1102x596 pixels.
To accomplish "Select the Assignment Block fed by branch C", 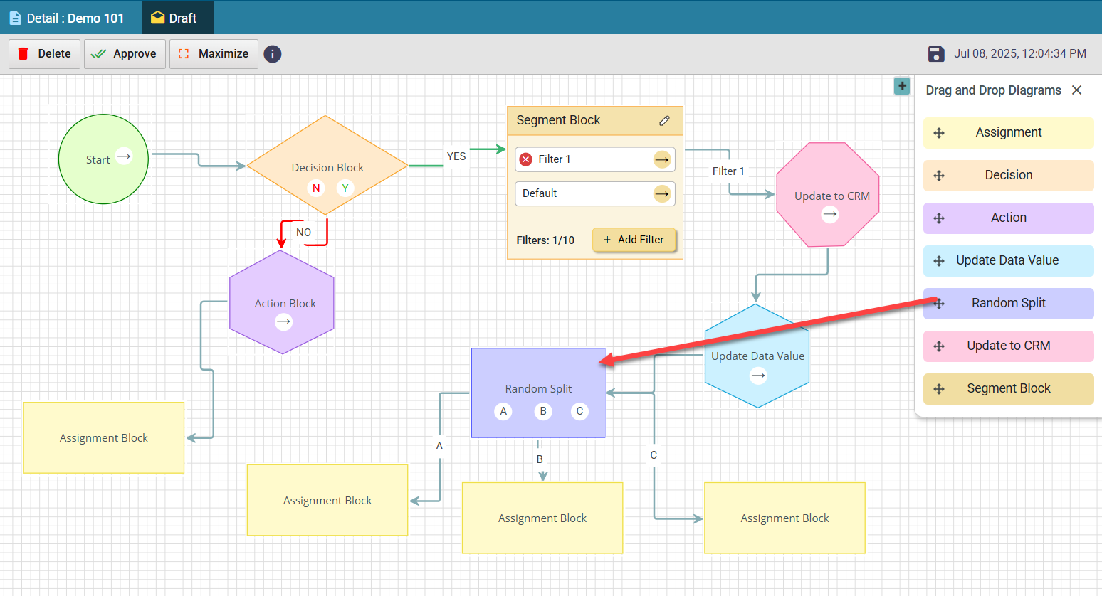I will pos(784,518).
